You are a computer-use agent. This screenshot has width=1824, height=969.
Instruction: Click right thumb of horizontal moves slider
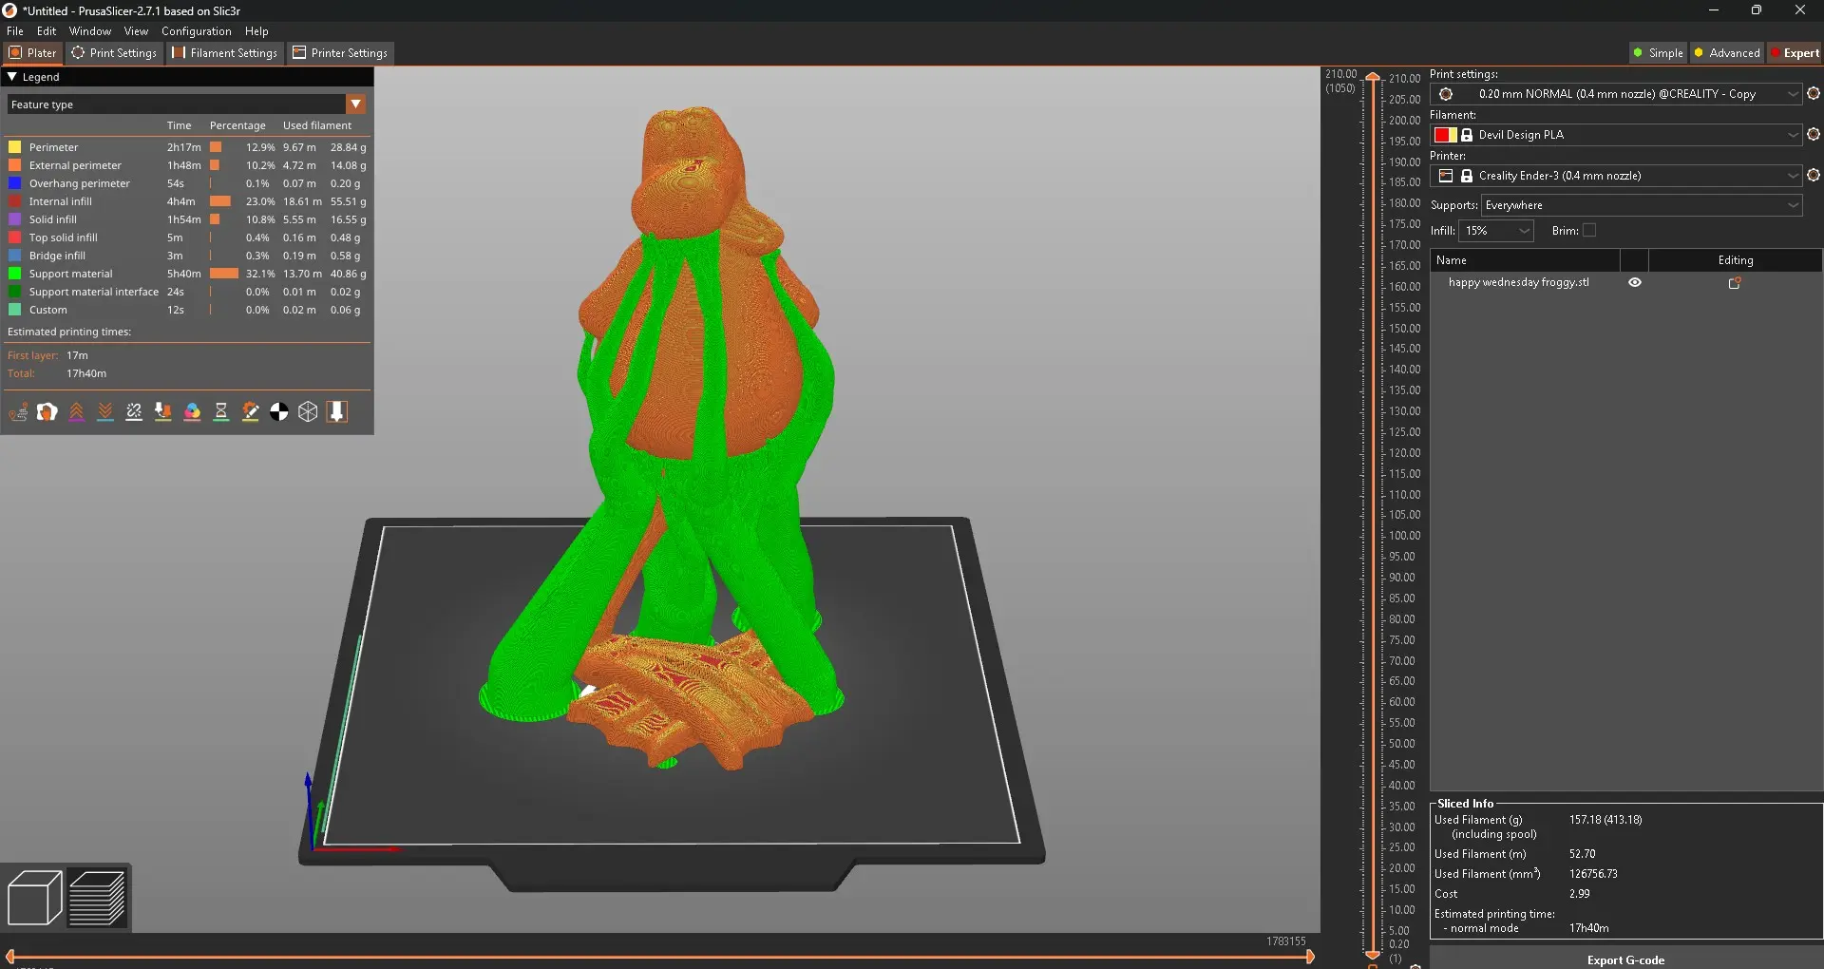1310,958
